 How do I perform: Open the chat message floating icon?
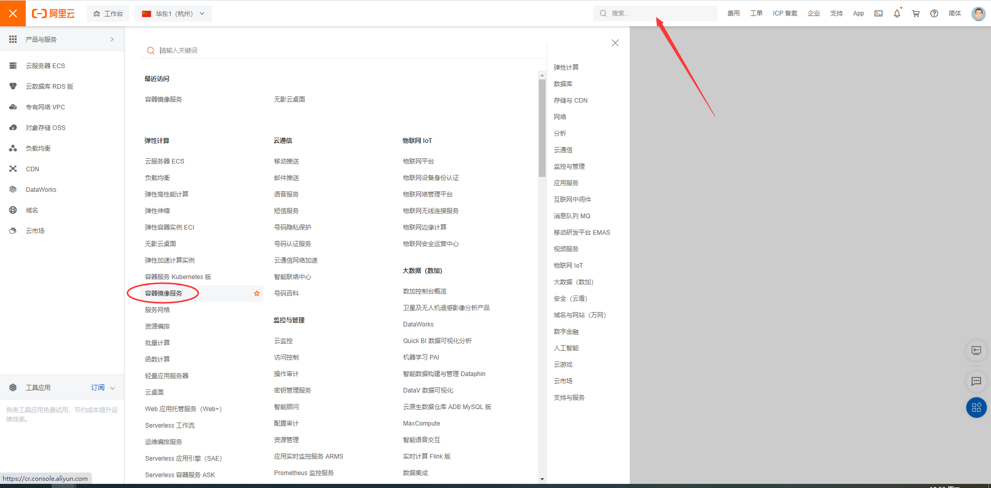pos(976,381)
